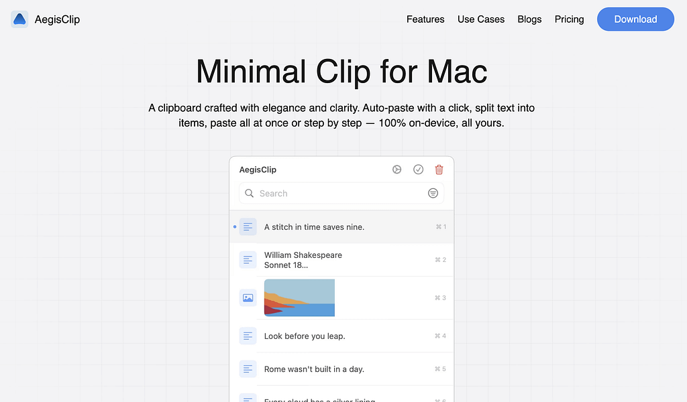This screenshot has width=687, height=402.
Task: Open the Pricing link
Action: (x=569, y=19)
